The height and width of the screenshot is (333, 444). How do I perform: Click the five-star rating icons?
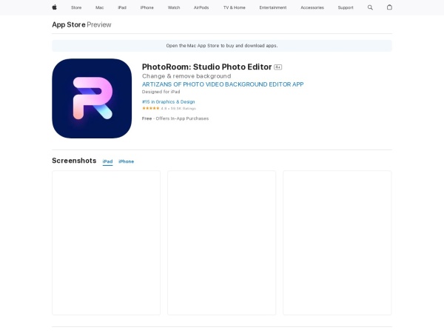click(x=150, y=108)
